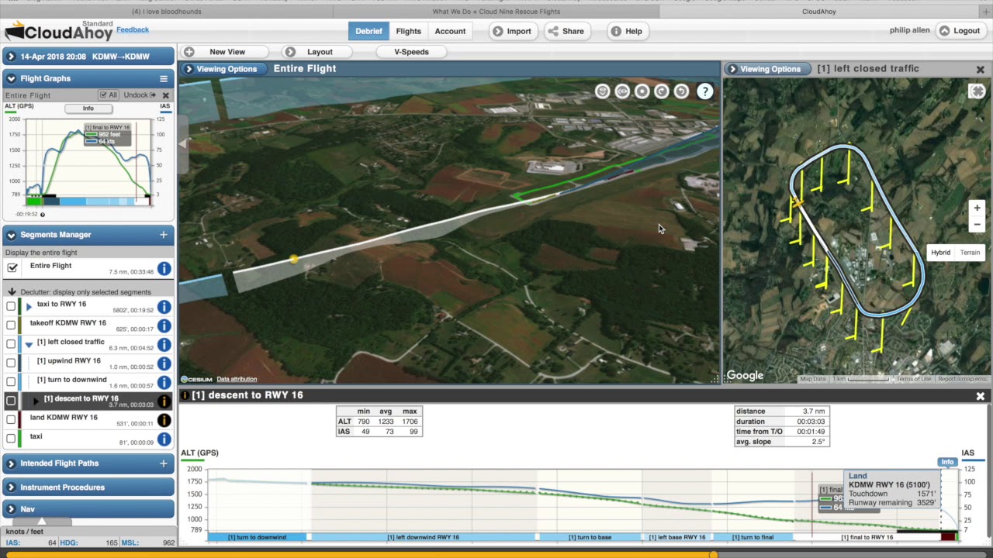The height and width of the screenshot is (558, 993).
Task: Check the upwind RWY 16 checkbox
Action: point(11,363)
